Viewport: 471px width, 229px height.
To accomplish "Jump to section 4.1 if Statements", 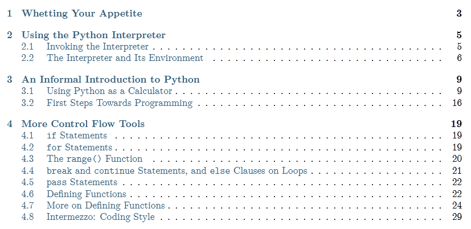I will tap(76, 136).
